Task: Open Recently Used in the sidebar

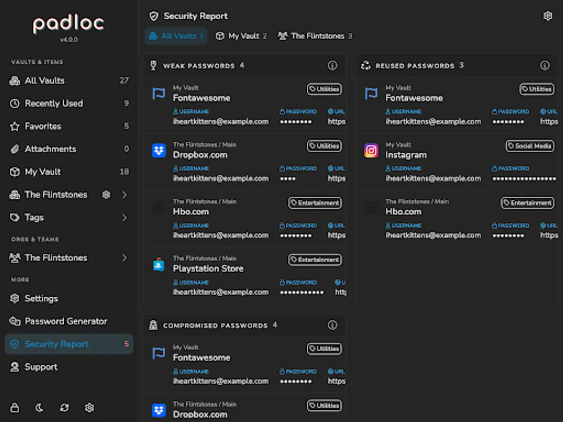Action: (69, 104)
